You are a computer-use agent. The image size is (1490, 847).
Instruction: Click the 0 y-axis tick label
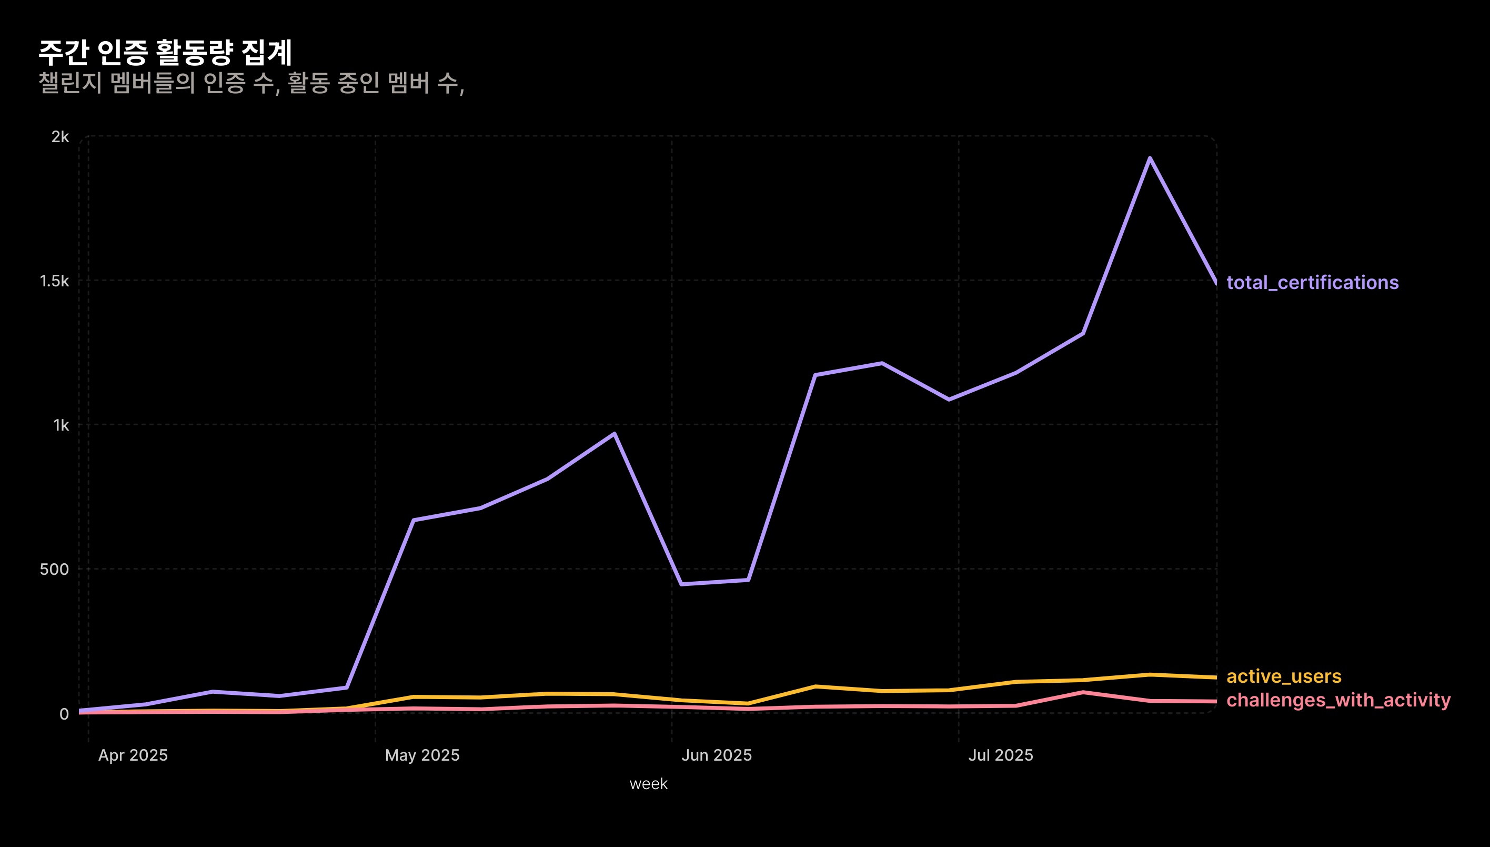64,714
